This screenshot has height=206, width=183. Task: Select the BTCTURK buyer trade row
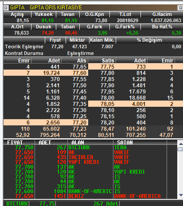(90, 148)
